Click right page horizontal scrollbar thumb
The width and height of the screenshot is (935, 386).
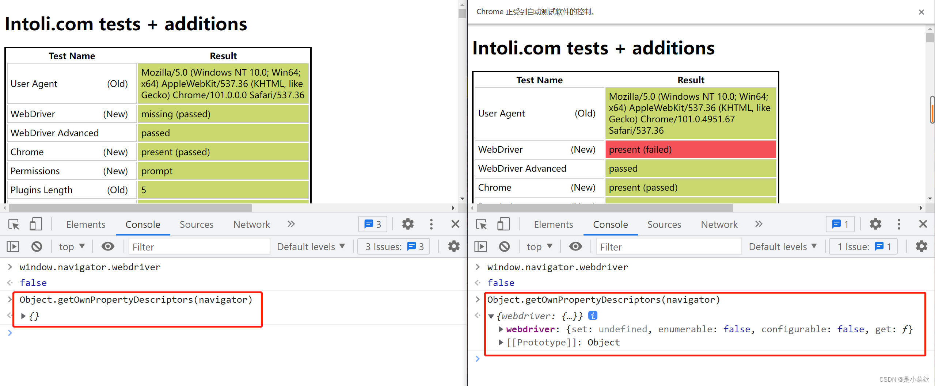tap(605, 208)
